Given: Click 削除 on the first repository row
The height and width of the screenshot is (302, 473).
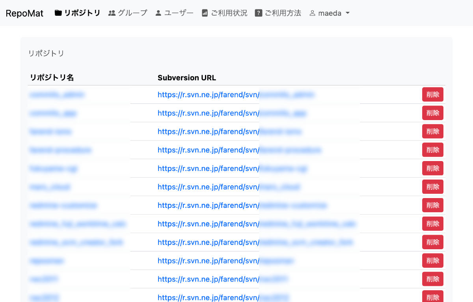Looking at the screenshot, I should (432, 94).
